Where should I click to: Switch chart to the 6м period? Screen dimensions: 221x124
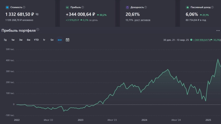pos(29,40)
